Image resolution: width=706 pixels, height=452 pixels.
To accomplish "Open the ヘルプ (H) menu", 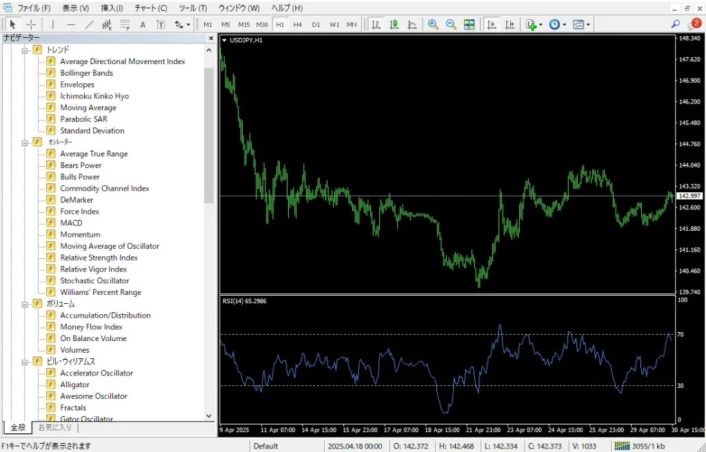I will [x=287, y=8].
